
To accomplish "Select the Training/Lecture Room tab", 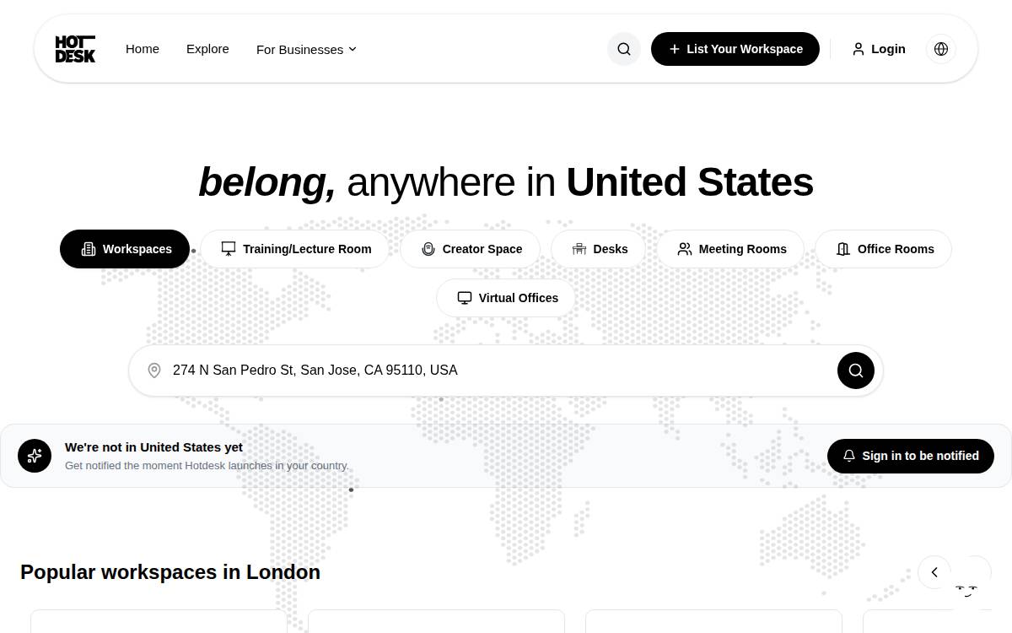I will coord(295,249).
